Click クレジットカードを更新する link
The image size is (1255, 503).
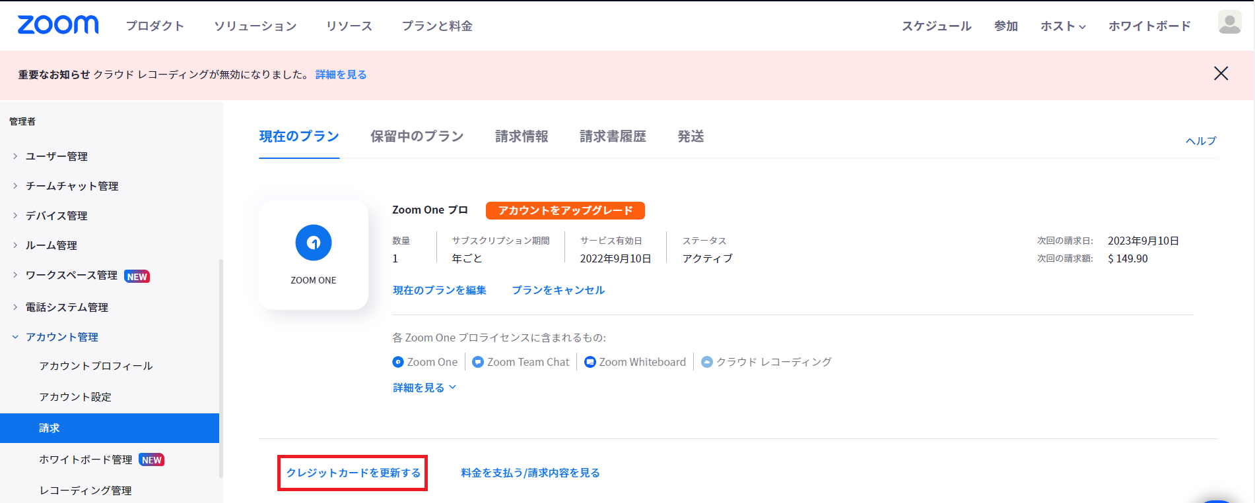pyautogui.click(x=353, y=473)
